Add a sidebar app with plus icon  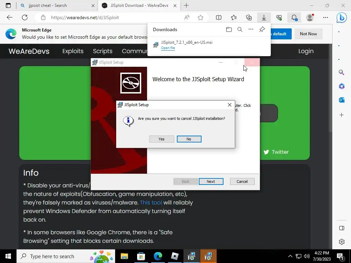(341, 115)
